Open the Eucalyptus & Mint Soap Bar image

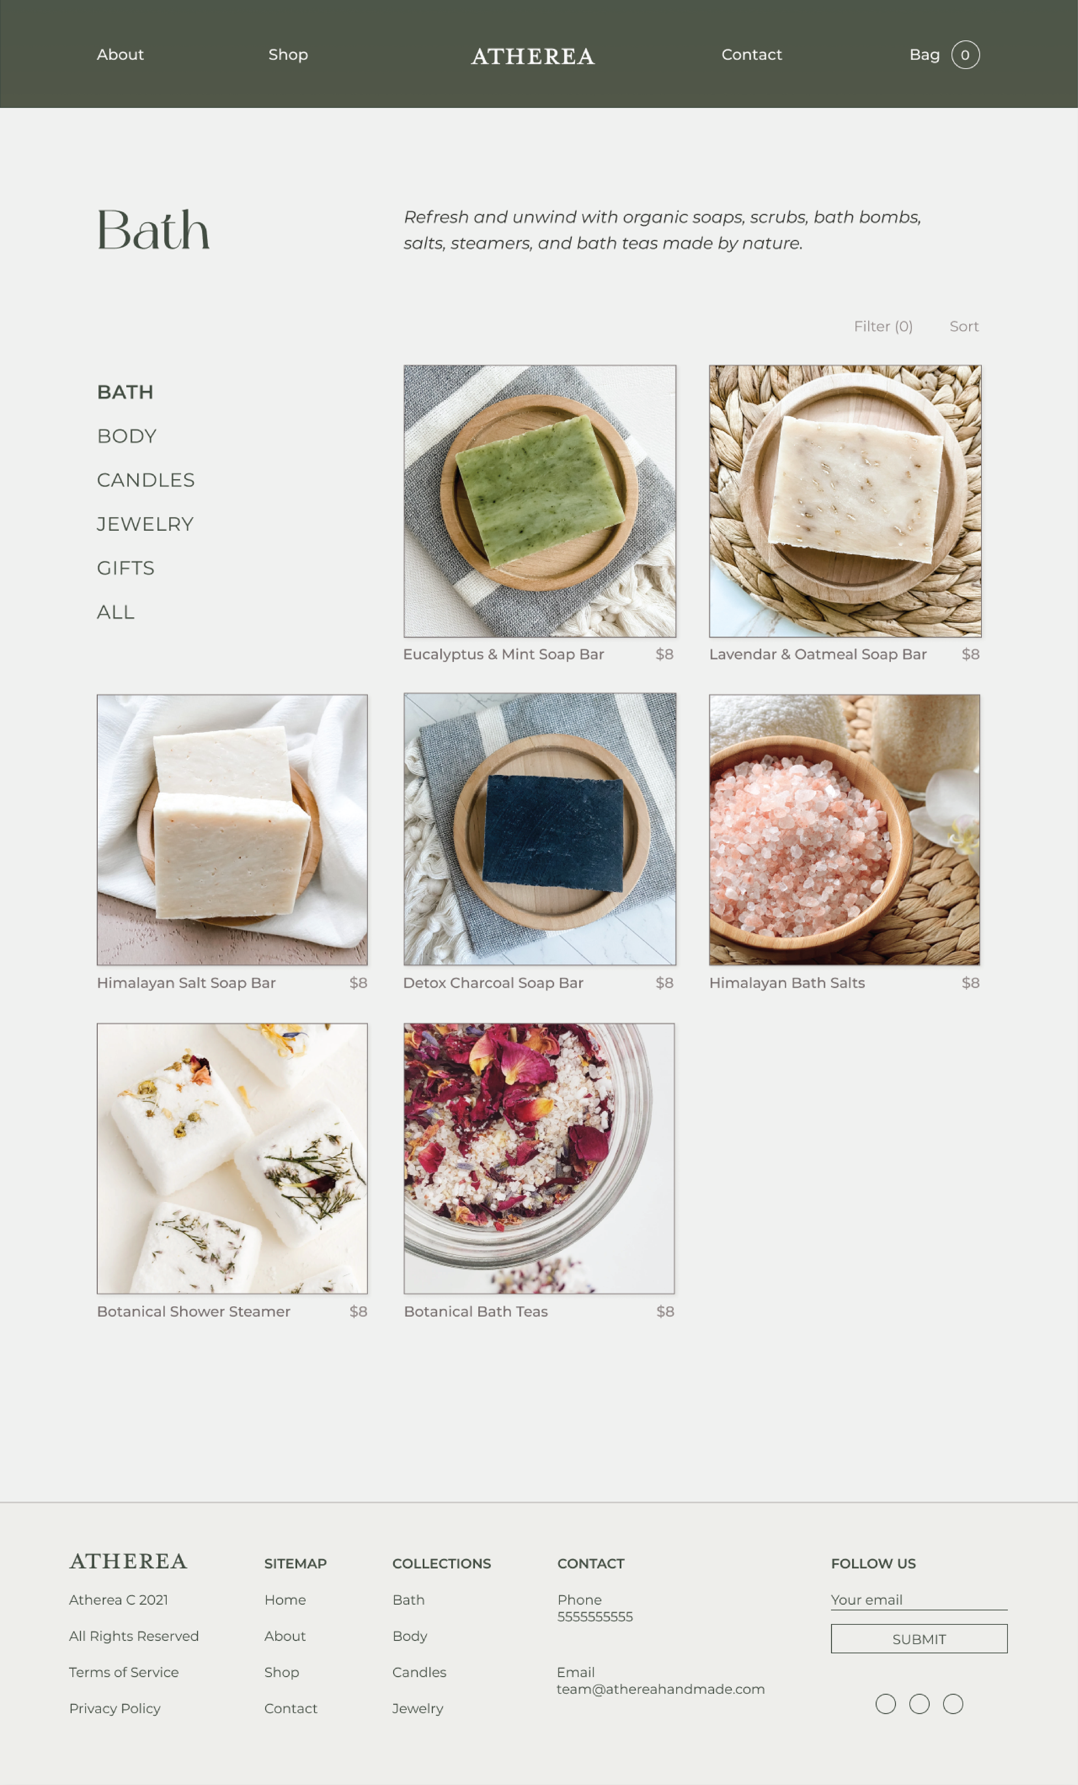540,501
